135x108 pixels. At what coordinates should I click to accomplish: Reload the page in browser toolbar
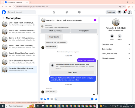[x=10, y=7]
